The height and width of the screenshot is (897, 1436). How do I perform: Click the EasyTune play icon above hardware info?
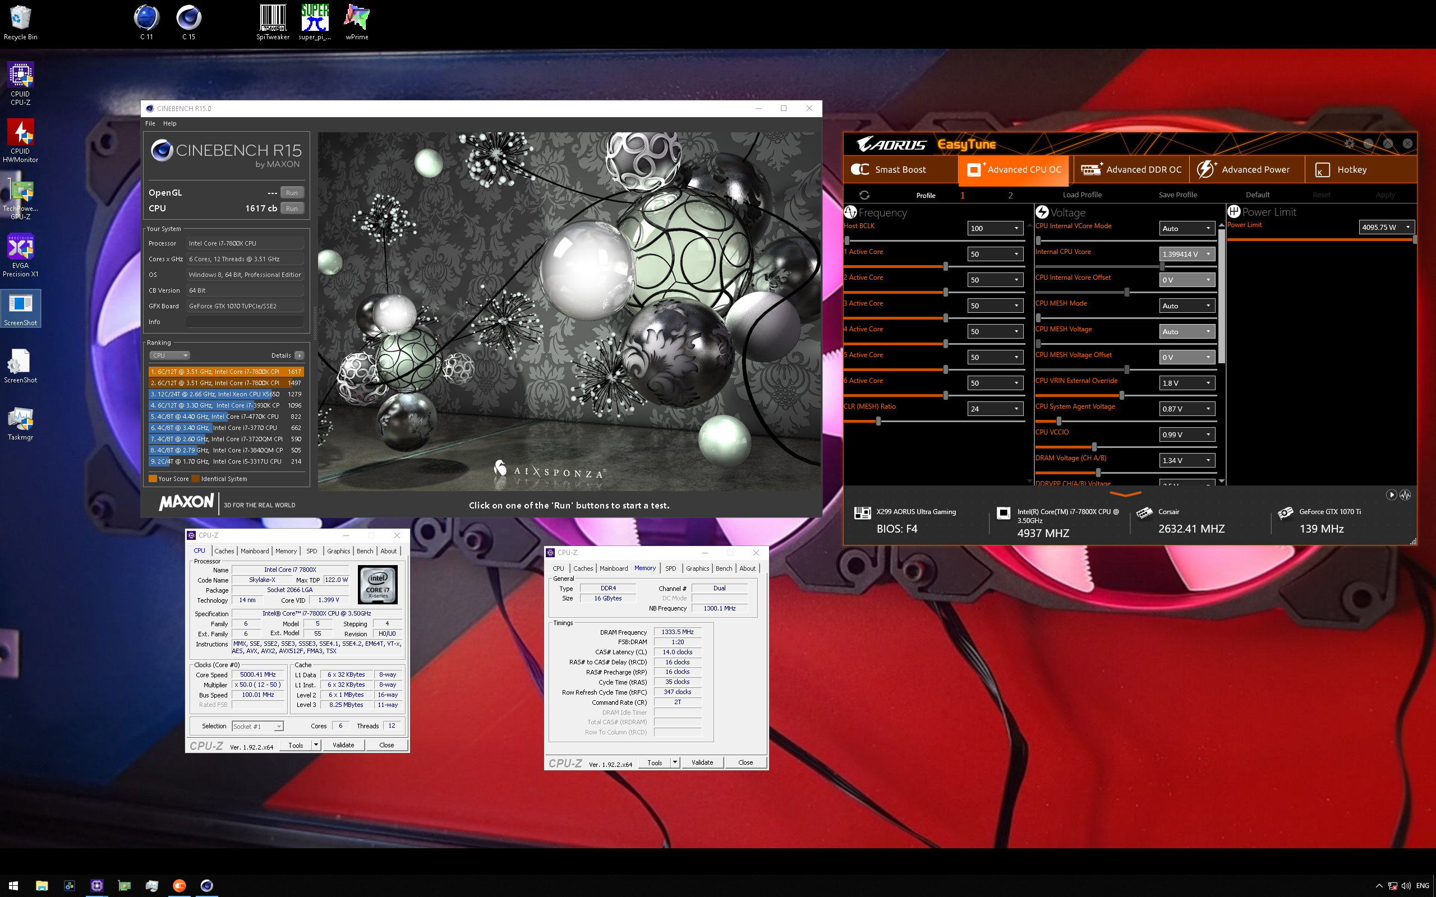coord(1391,495)
